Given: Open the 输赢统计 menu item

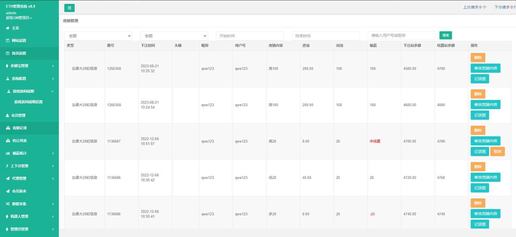Looking at the screenshot, I should (19, 153).
